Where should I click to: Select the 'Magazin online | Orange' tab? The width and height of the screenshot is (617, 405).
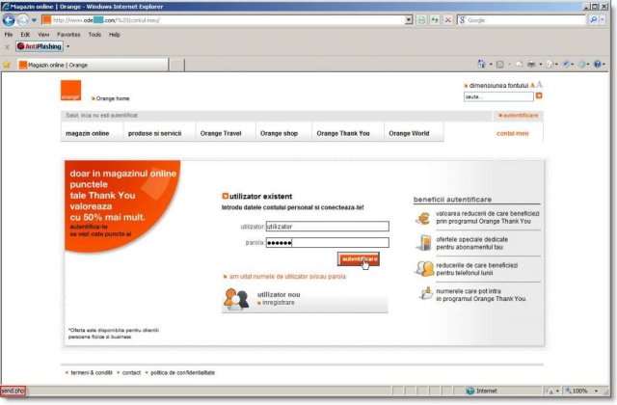click(x=93, y=65)
